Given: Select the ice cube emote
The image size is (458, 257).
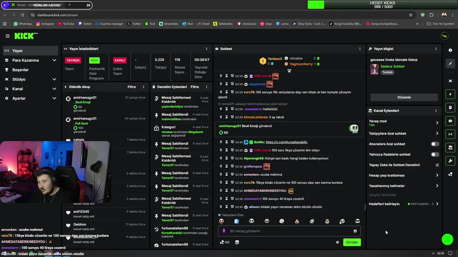Looking at the screenshot, I should (237, 221).
